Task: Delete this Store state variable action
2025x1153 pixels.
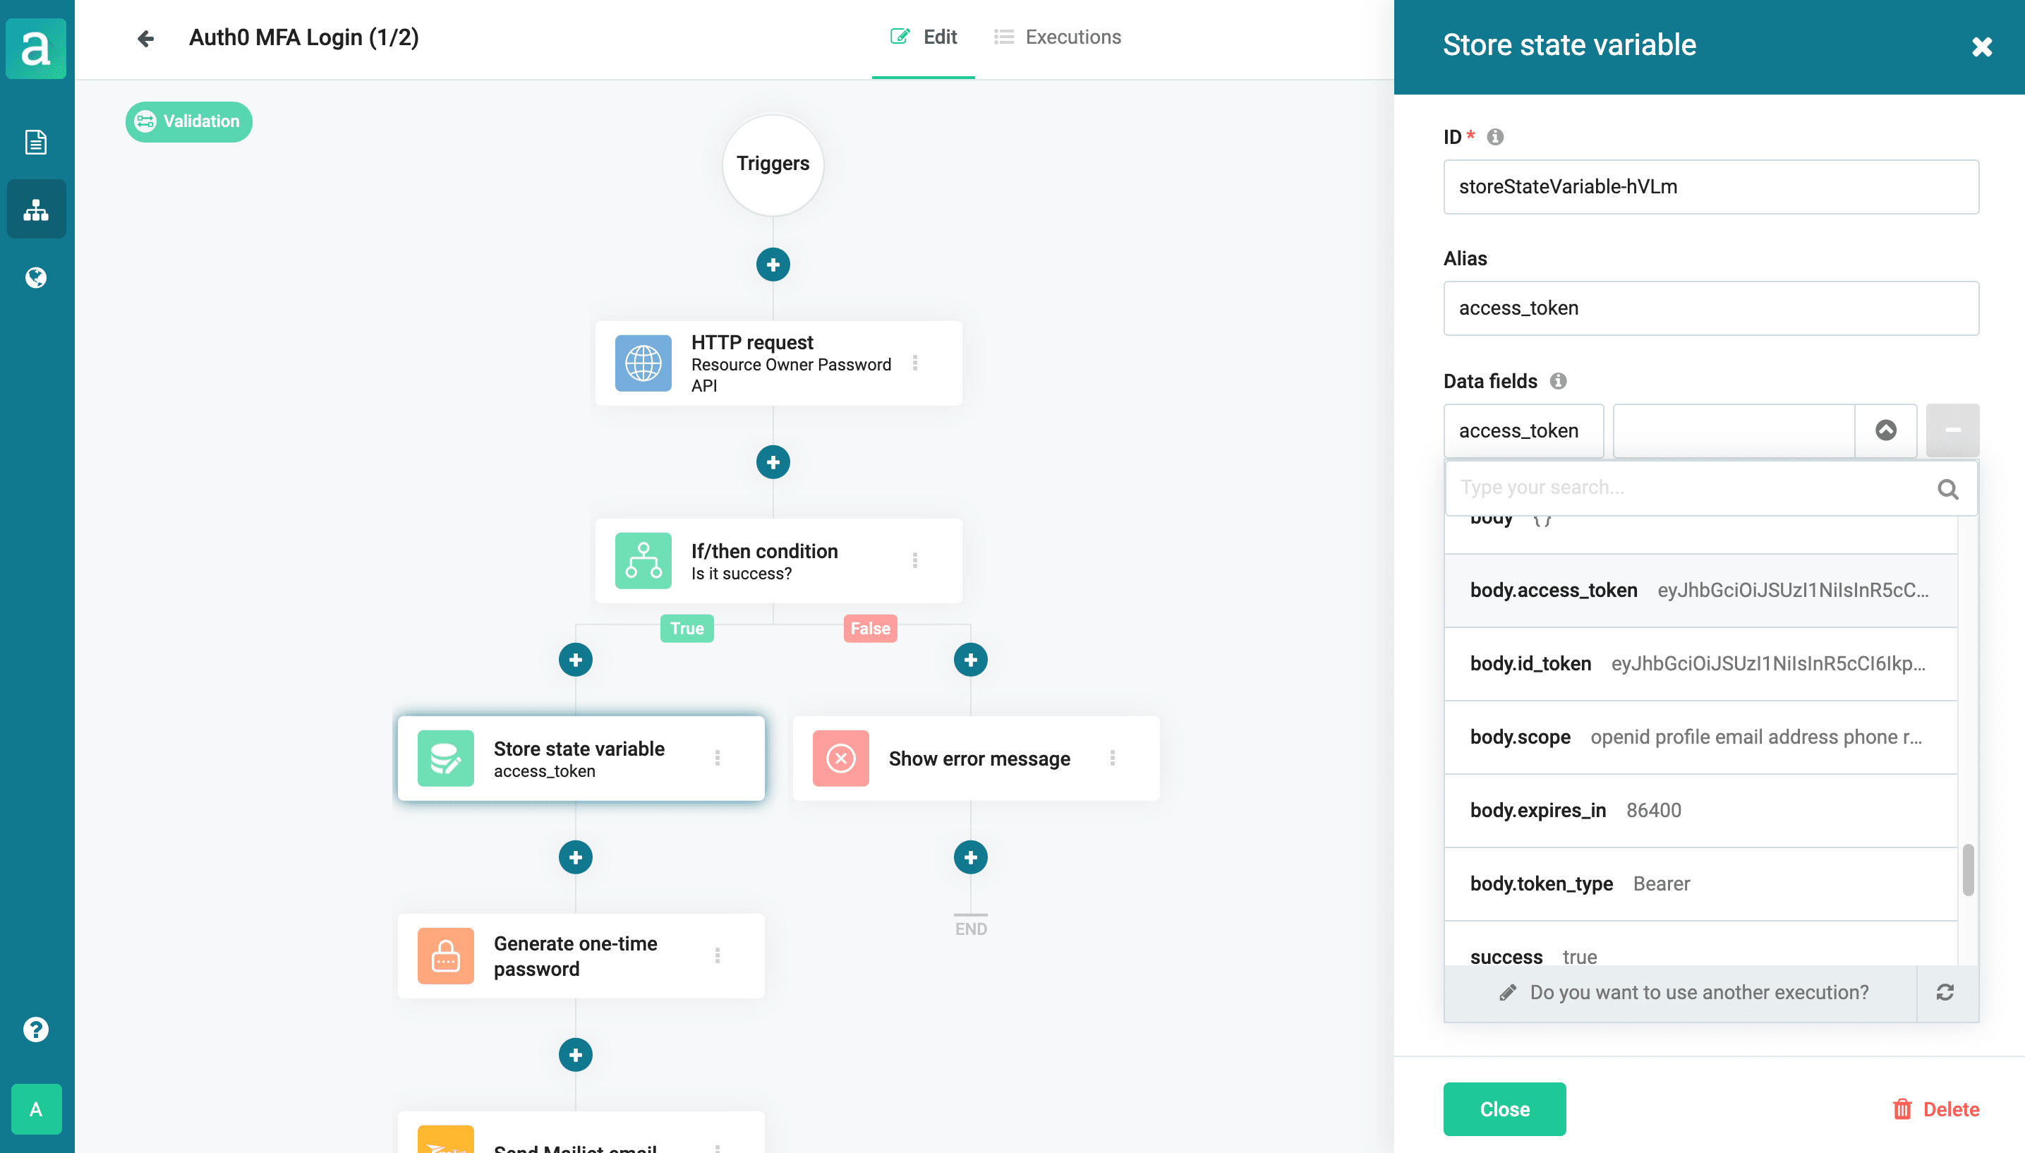Action: tap(1935, 1109)
